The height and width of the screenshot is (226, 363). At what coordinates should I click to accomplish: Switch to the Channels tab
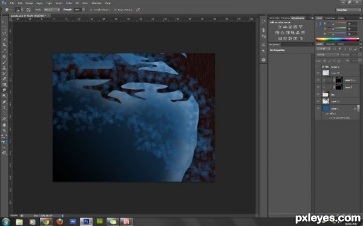coord(330,44)
